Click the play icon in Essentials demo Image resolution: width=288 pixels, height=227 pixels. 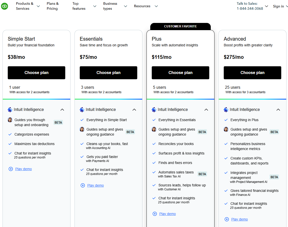pos(83,185)
